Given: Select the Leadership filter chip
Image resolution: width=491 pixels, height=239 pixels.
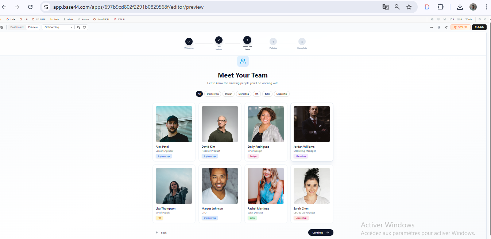Looking at the screenshot, I should [282, 94].
